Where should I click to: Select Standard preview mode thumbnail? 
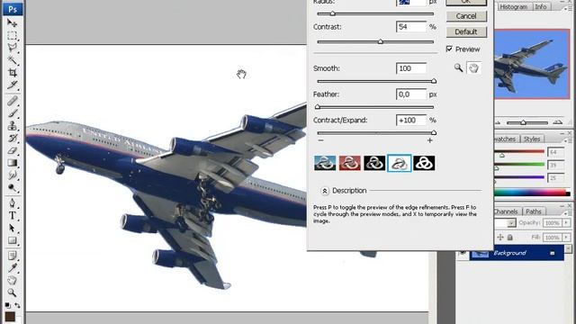tap(325, 163)
